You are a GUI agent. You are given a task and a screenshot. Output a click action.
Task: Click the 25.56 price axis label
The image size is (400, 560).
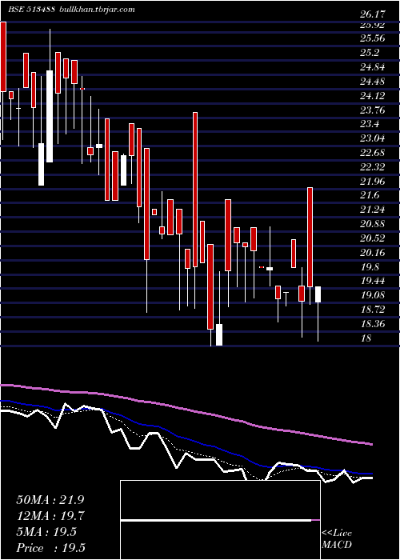click(x=373, y=38)
